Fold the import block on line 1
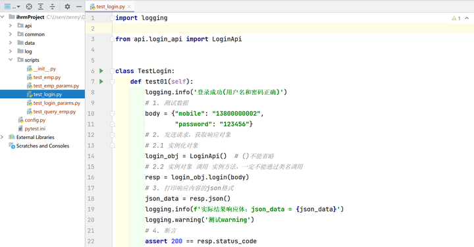474x247 pixels. 112,18
